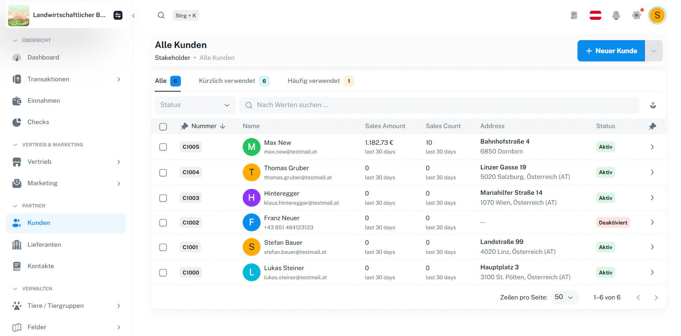This screenshot has width=681, height=336.
Task: Click the Dashboard sidebar icon
Action: tap(17, 58)
